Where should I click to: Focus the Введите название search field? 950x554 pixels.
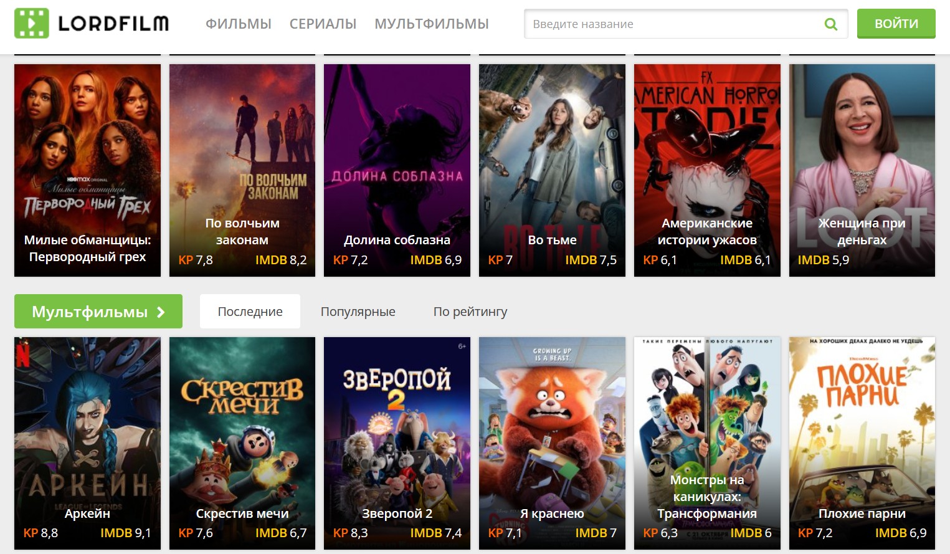coord(673,24)
